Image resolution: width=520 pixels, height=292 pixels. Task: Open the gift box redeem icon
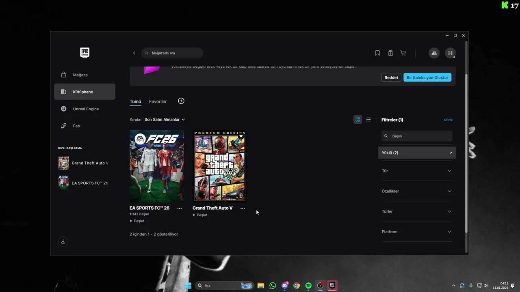390,53
